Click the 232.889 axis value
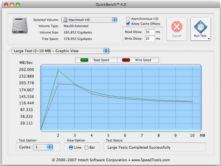Screen dimensions: 221x166 pos(27,76)
